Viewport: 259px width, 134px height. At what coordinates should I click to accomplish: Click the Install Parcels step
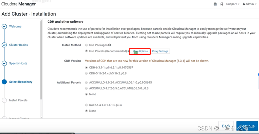coord(18,100)
